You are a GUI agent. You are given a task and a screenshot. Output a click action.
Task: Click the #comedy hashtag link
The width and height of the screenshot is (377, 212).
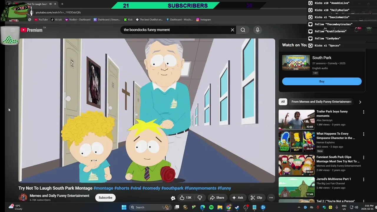click(x=151, y=188)
